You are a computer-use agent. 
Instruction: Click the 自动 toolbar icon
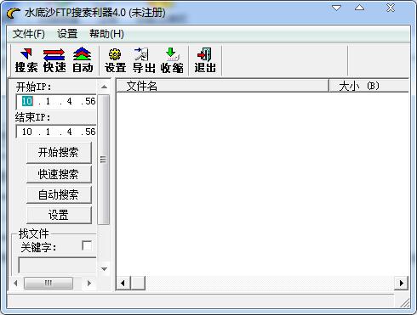83,60
